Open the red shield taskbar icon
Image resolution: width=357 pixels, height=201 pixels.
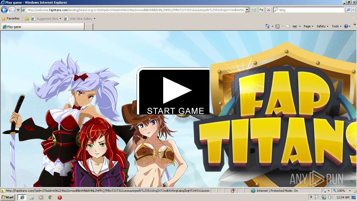coord(60,197)
